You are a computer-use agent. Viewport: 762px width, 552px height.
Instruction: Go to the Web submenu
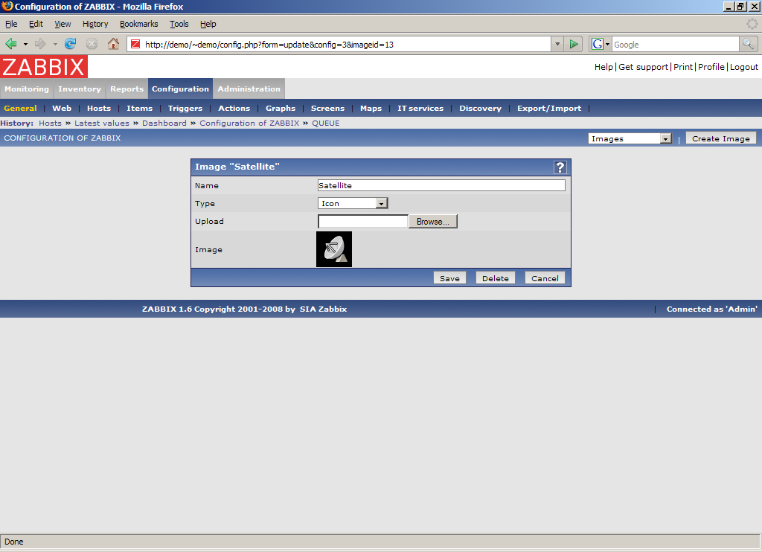point(62,109)
